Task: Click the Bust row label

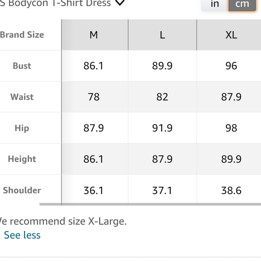Action: coord(22,66)
